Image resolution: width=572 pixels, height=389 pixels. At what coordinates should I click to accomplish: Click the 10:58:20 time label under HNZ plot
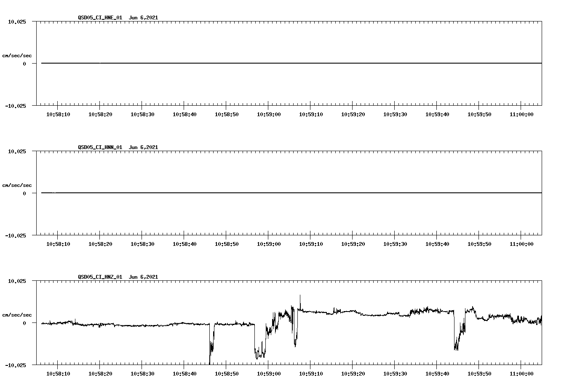[x=100, y=374]
